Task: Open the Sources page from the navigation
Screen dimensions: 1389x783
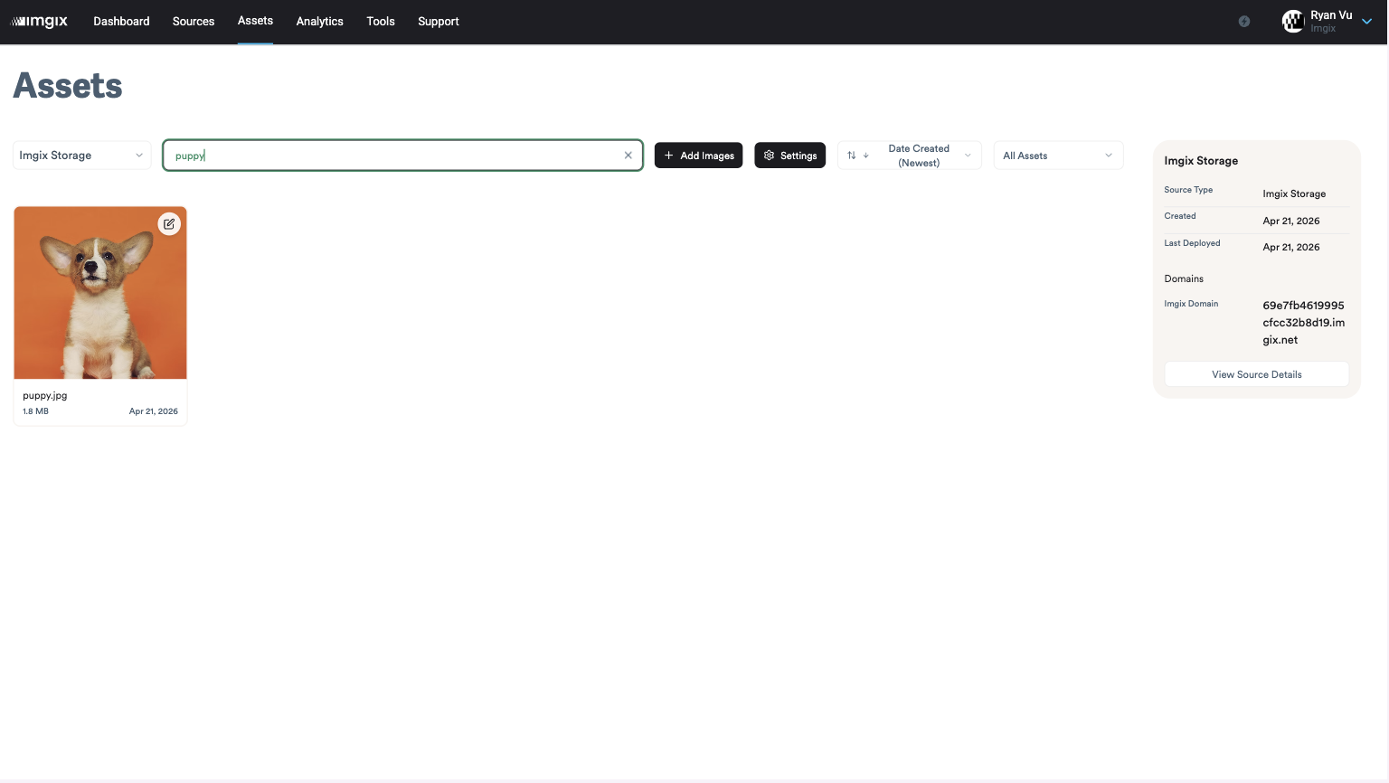Action: tap(193, 21)
